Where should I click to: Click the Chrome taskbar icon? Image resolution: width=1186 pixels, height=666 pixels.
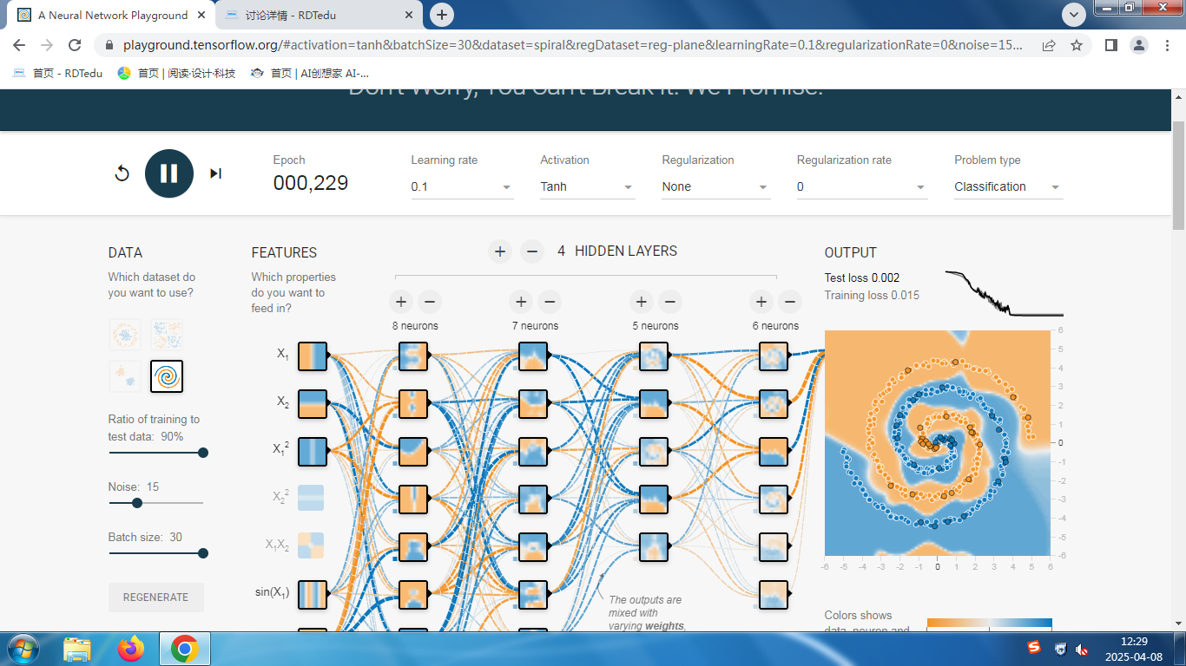point(184,649)
